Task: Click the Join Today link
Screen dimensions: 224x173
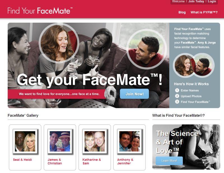Action: [196, 1]
